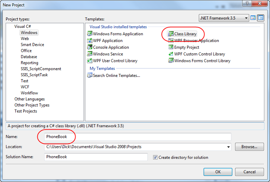
Task: Select the Class Library template icon
Action: 171,34
